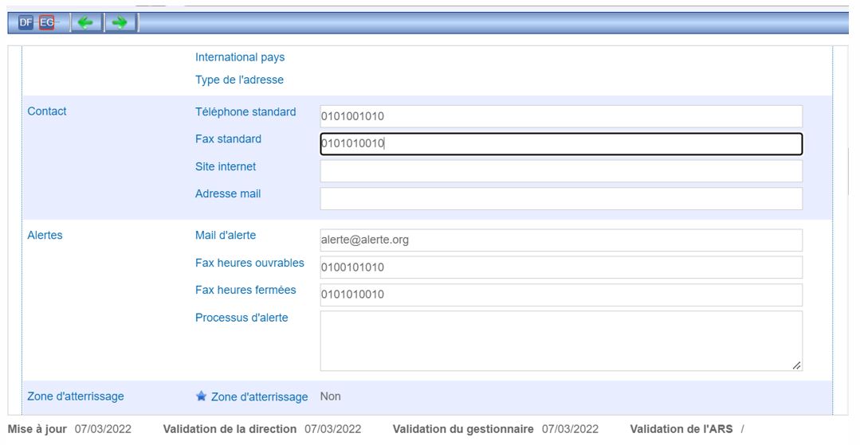Click the EG icon in the toolbar
The height and width of the screenshot is (445, 860).
[x=47, y=23]
